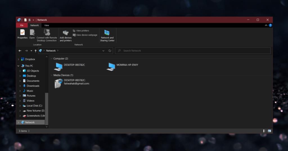
Task: Select the MOMINA-HP-ENVY computer
Action: click(122, 66)
